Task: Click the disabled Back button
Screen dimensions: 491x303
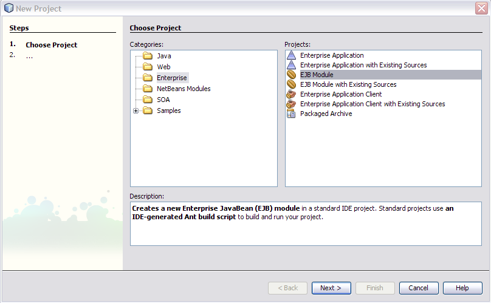Action: click(x=287, y=288)
